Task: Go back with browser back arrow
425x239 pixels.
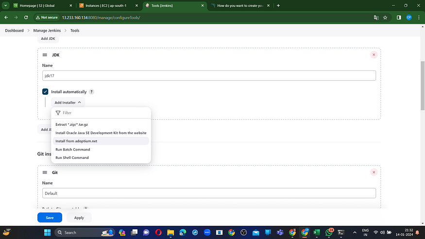Action: tap(6, 17)
